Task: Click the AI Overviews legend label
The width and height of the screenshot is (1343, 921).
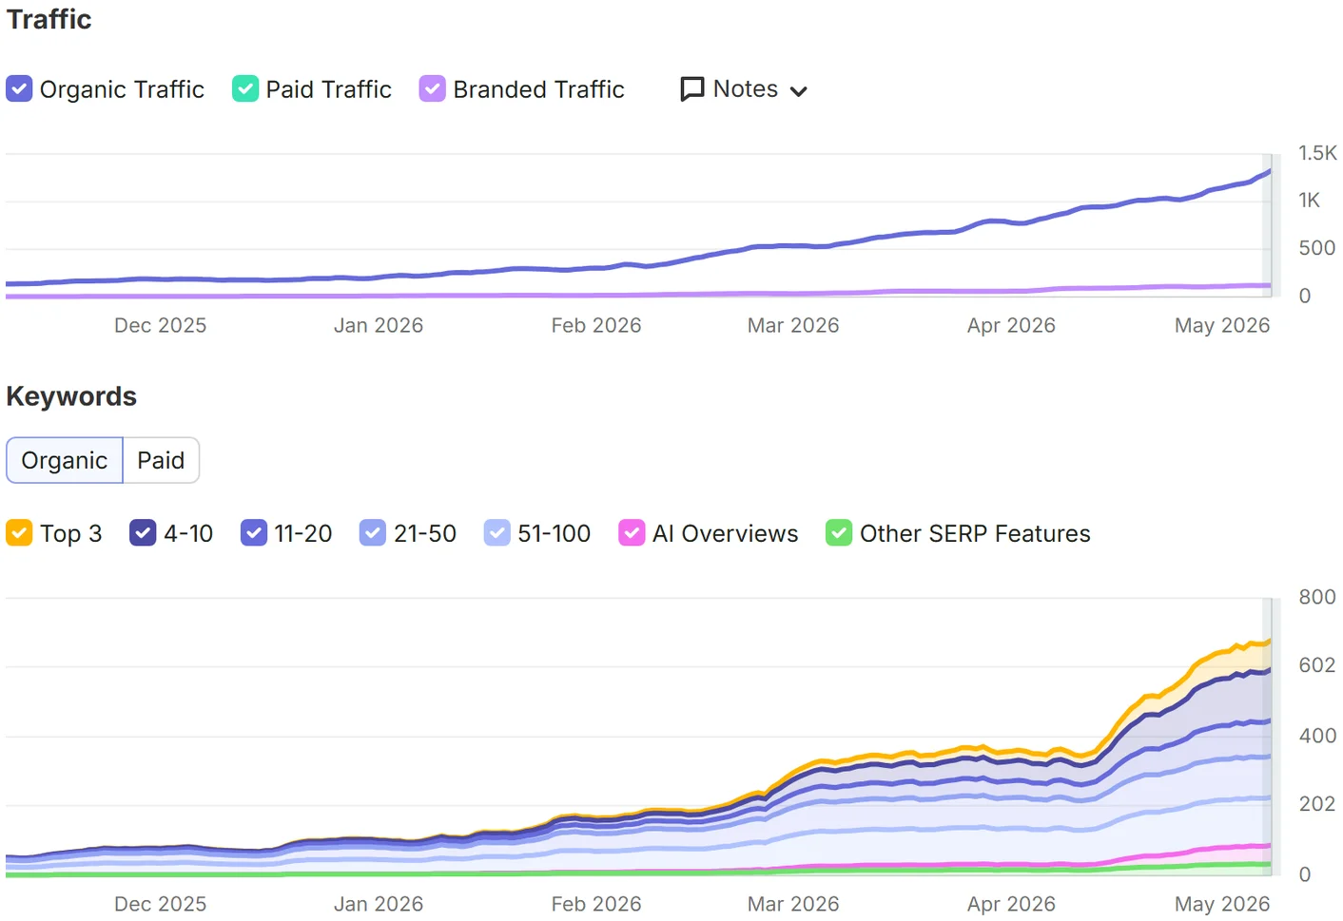Action: point(725,534)
